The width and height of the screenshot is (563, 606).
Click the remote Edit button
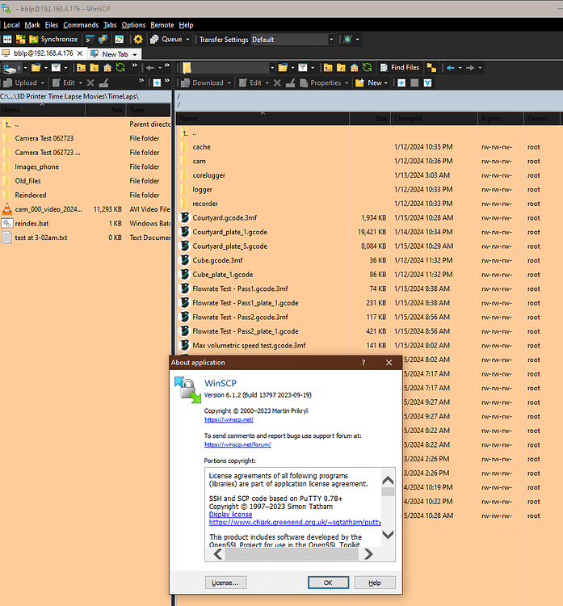coord(250,82)
